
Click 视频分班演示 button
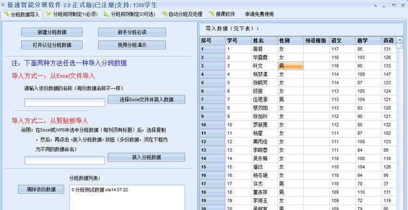[x=132, y=45]
